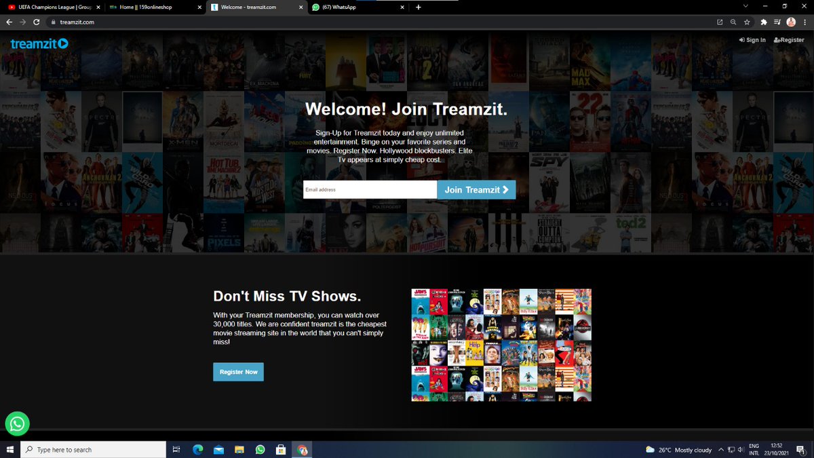Open the browser tab search chevron
Image resolution: width=814 pixels, height=458 pixels.
(746, 7)
